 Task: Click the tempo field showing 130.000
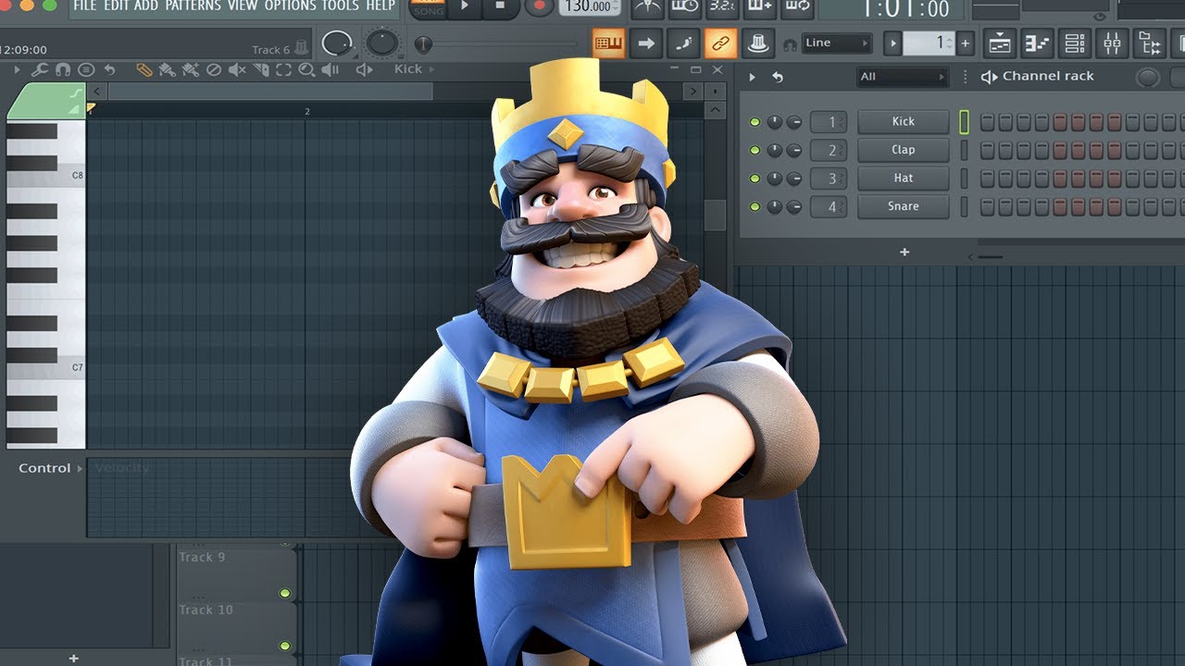pyautogui.click(x=590, y=7)
